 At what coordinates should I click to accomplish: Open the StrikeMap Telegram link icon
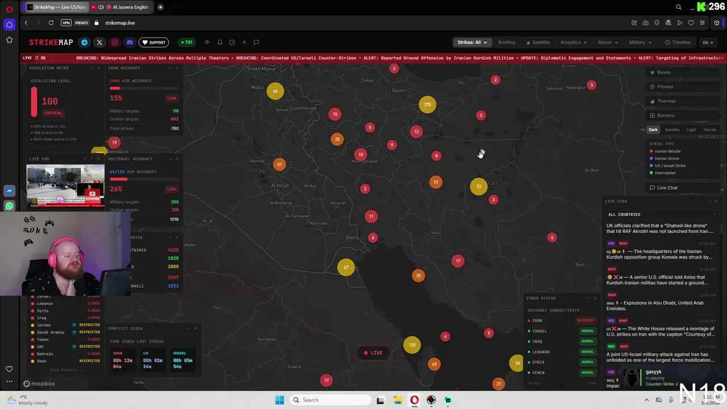coord(84,42)
